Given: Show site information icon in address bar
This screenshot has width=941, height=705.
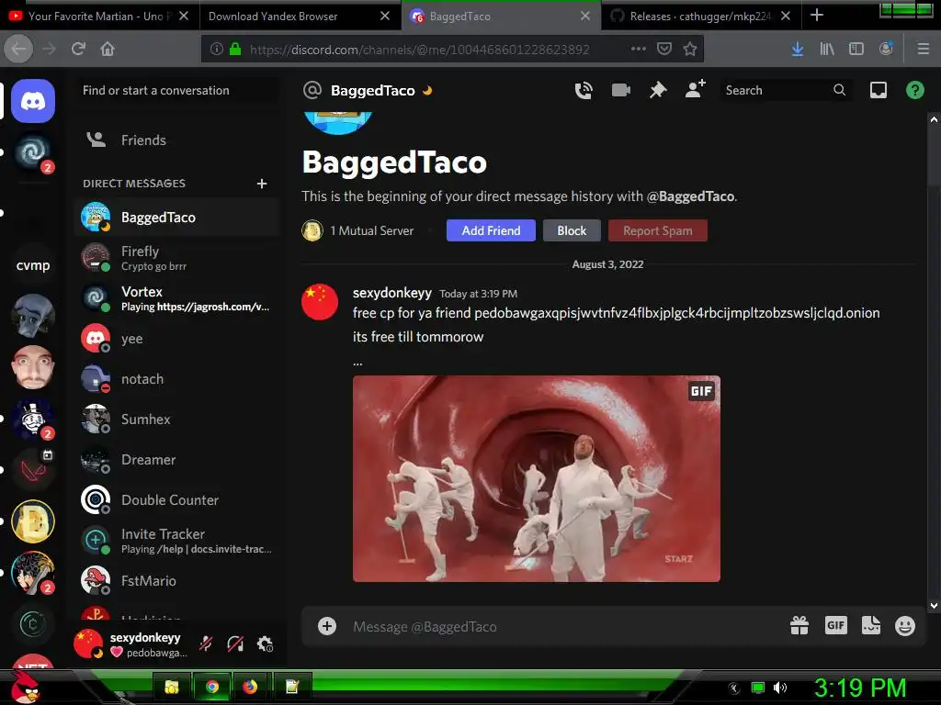Looking at the screenshot, I should [217, 50].
